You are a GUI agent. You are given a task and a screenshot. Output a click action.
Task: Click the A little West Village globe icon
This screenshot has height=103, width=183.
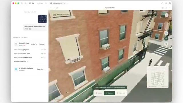pyautogui.click(x=16, y=69)
